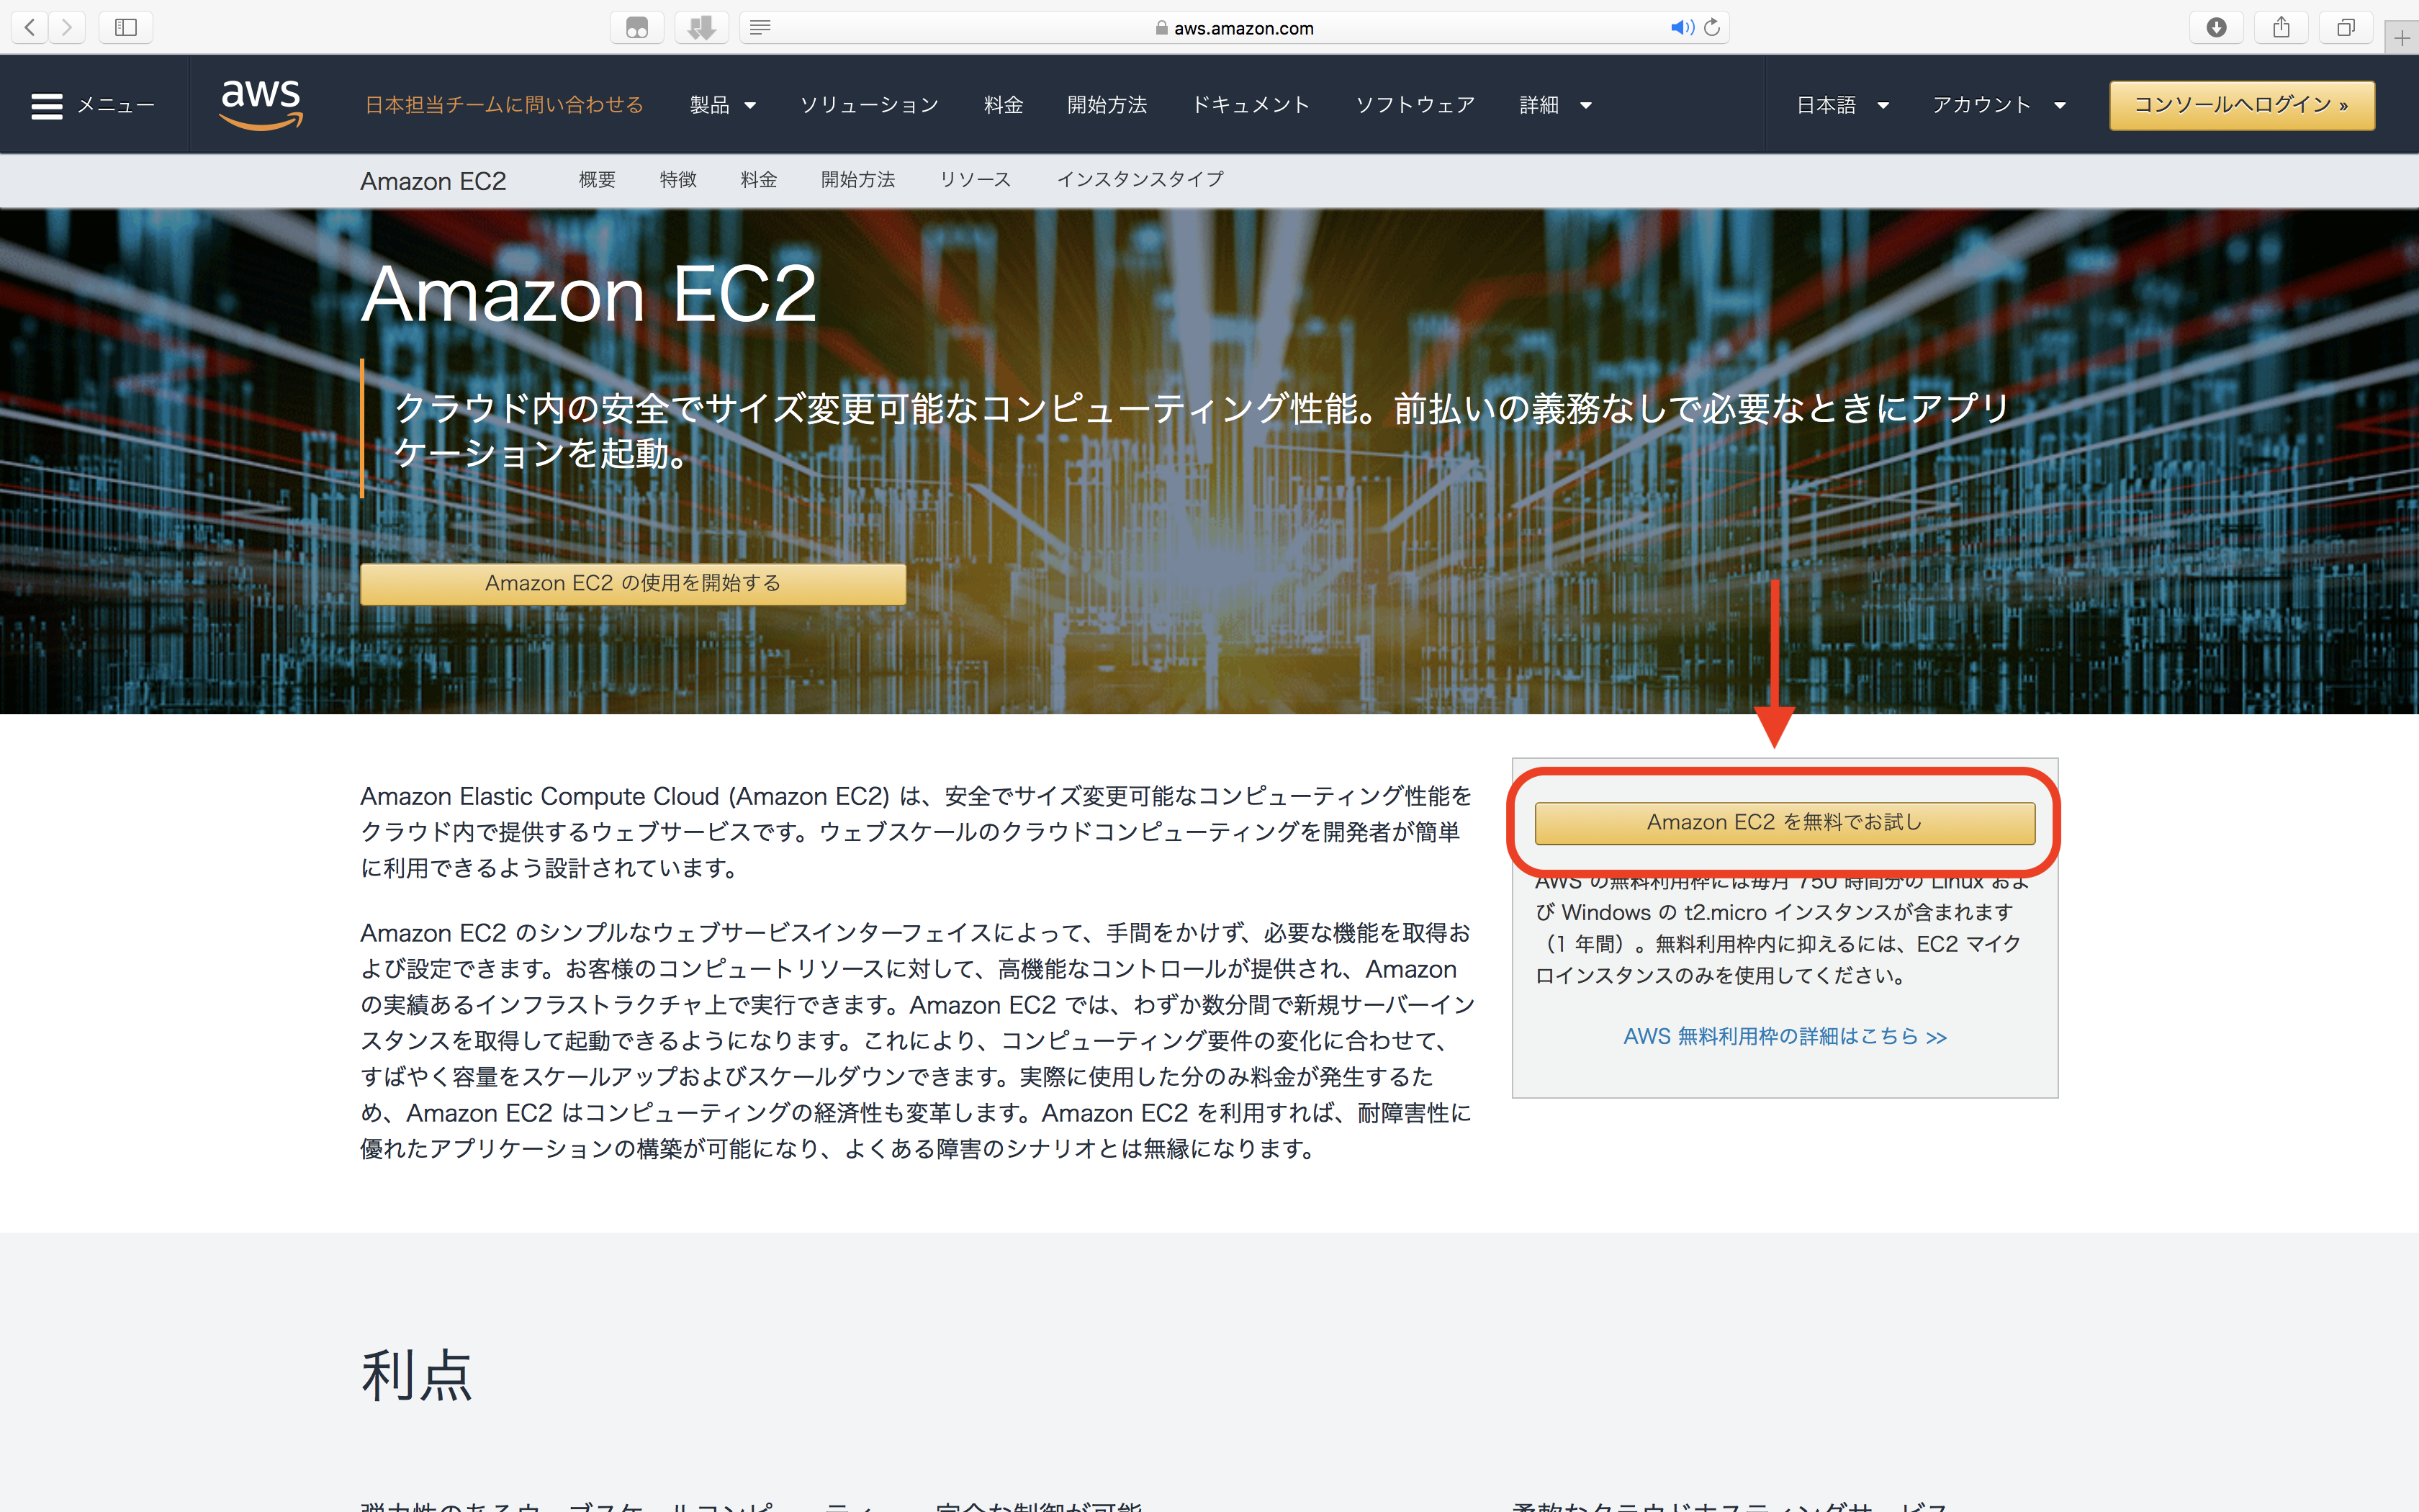
Task: Expand the 詳細 dropdown
Action: click(1555, 105)
